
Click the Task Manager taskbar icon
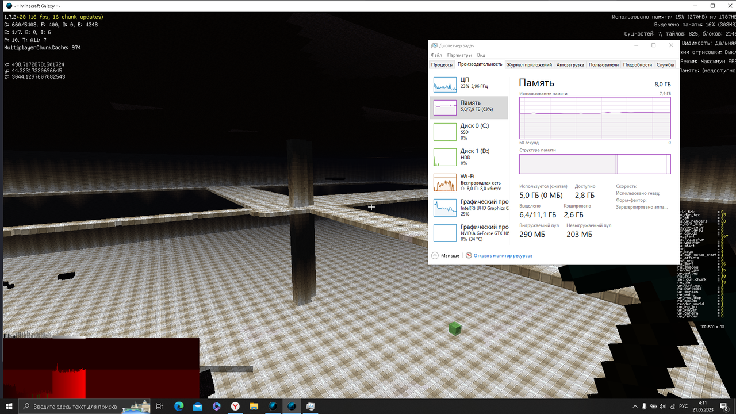(310, 407)
